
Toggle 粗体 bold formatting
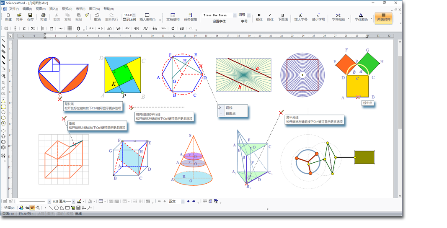[259, 17]
